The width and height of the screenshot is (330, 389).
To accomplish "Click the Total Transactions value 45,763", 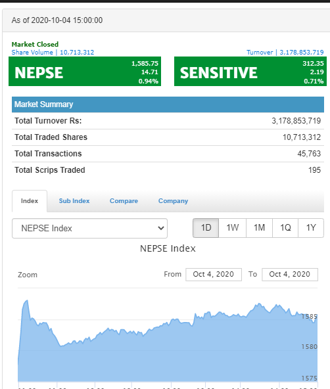I will coord(309,154).
